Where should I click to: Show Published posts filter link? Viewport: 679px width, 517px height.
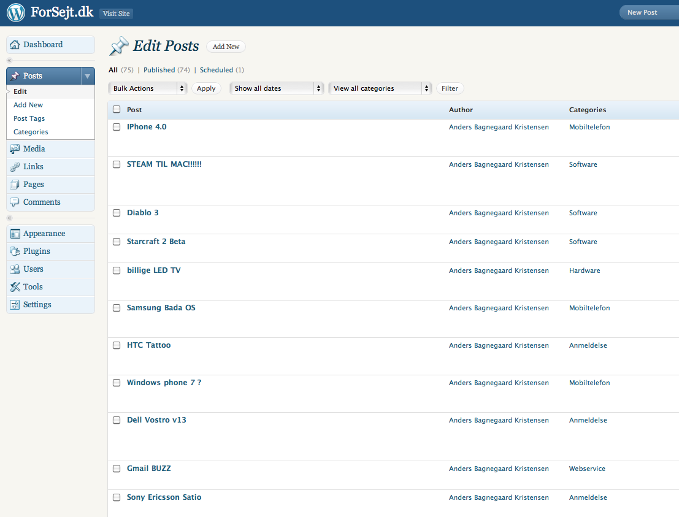coord(159,70)
